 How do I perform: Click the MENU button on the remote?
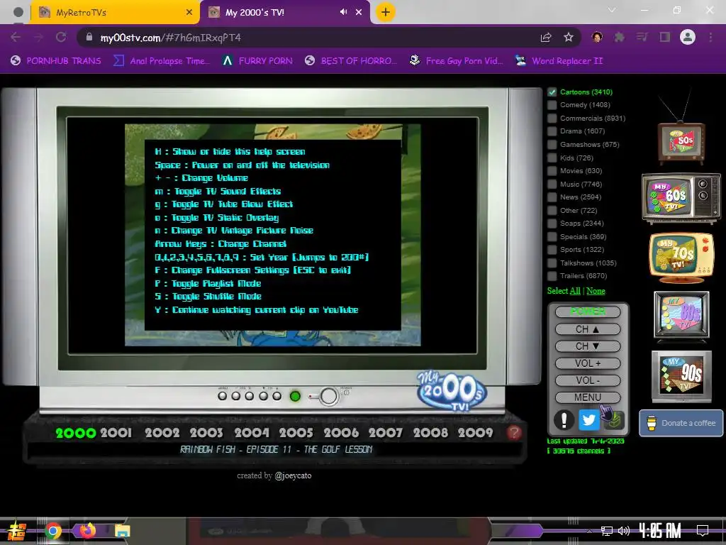(588, 397)
